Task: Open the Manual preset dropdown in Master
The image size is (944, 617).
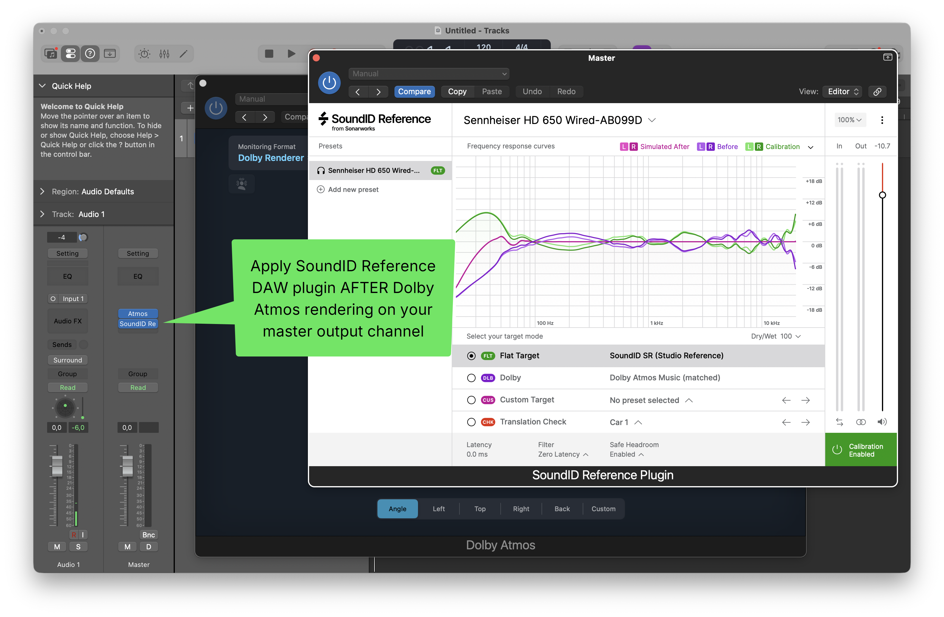Action: click(x=429, y=74)
